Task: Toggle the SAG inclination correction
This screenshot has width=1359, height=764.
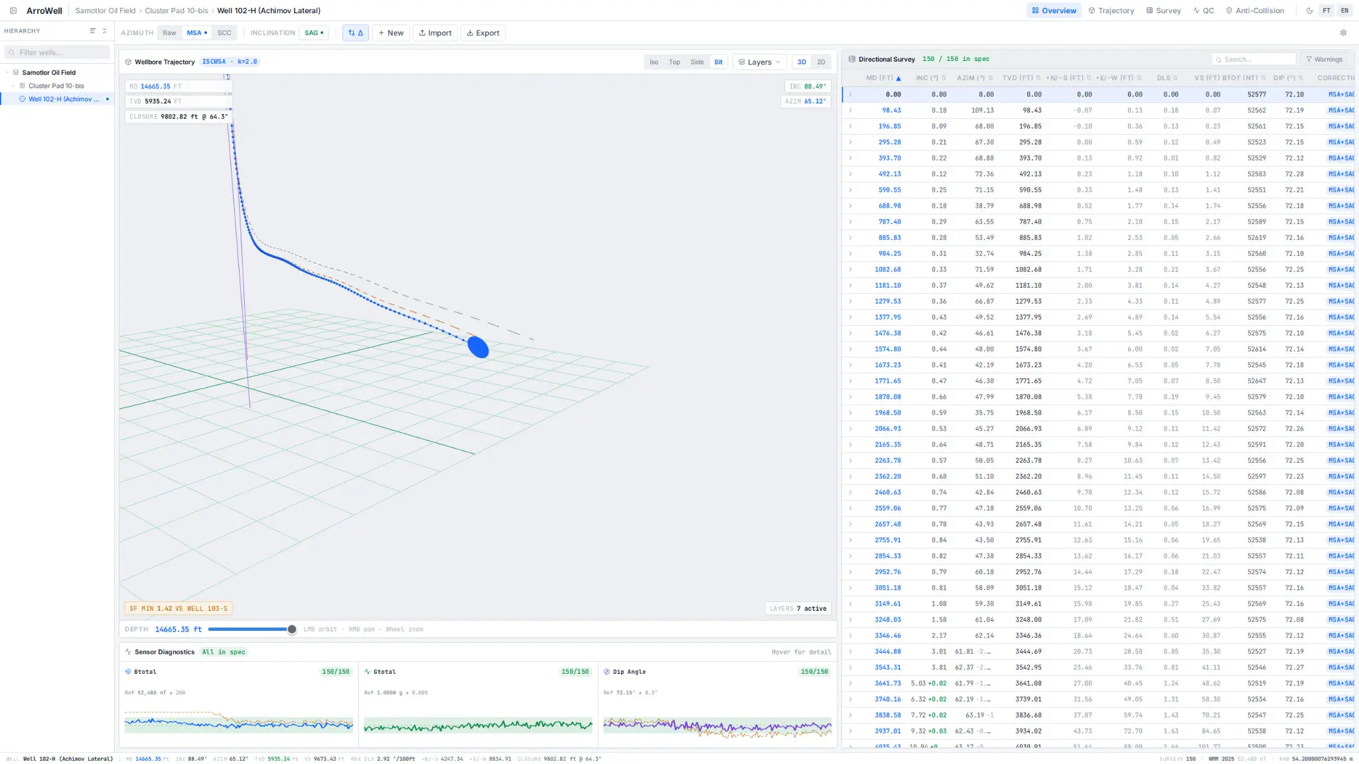Action: click(x=314, y=32)
